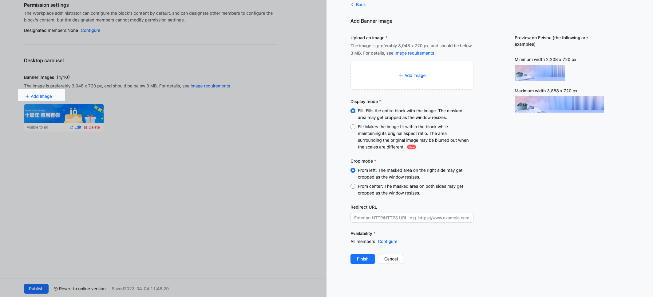Click the Back chevron arrow icon
The width and height of the screenshot is (653, 297).
pyautogui.click(x=352, y=5)
